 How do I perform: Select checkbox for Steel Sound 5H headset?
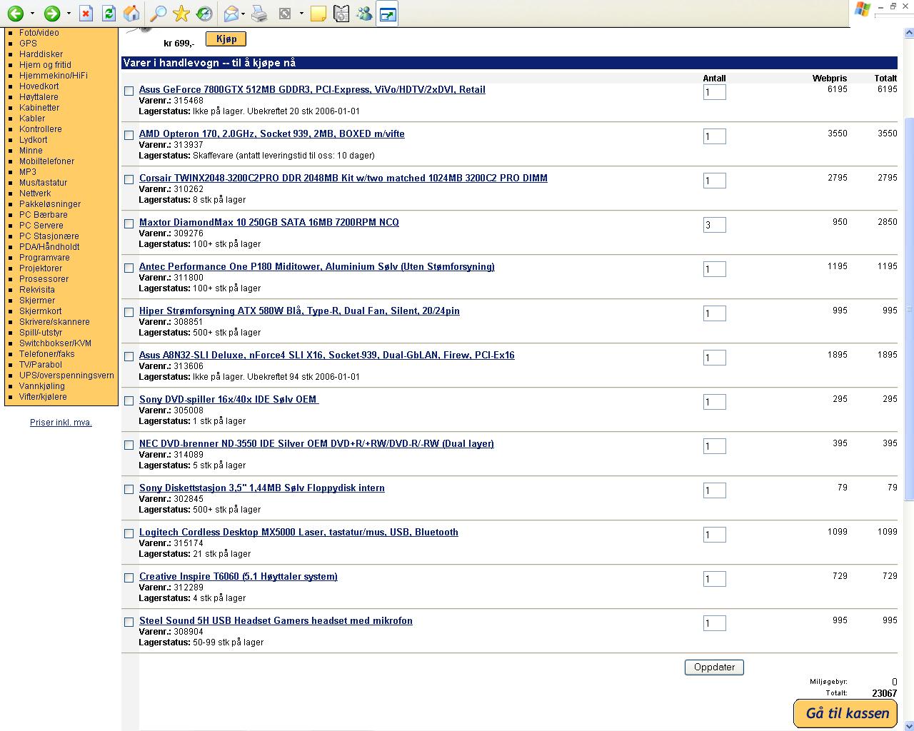(x=129, y=622)
